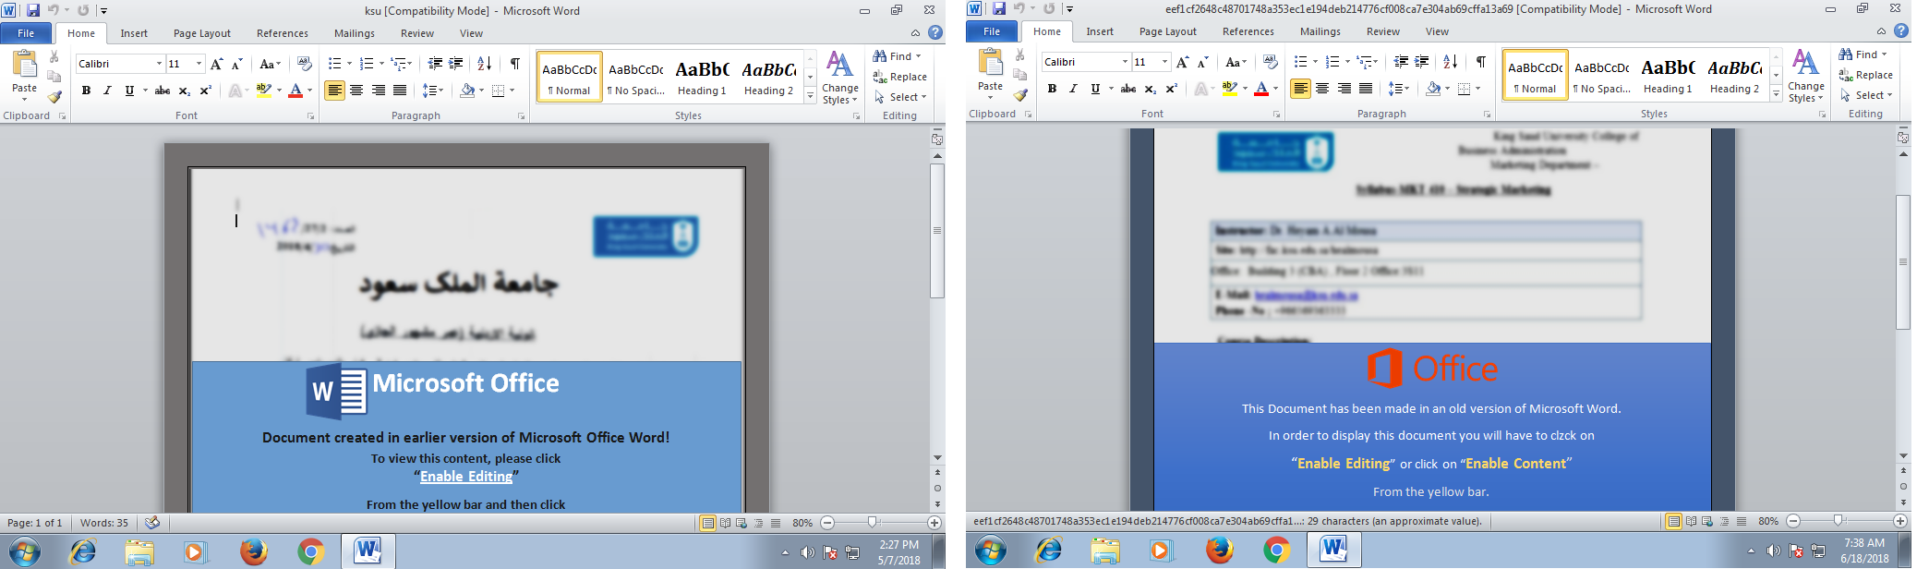
Task: Toggle Superscript in right Word window
Action: (1172, 89)
